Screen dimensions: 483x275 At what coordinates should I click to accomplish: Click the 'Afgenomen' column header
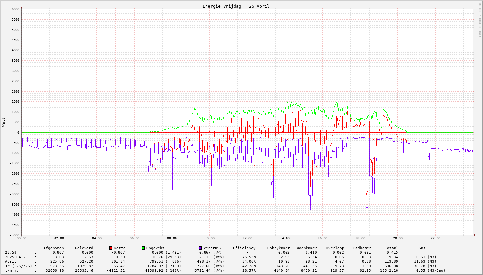pyautogui.click(x=54, y=248)
